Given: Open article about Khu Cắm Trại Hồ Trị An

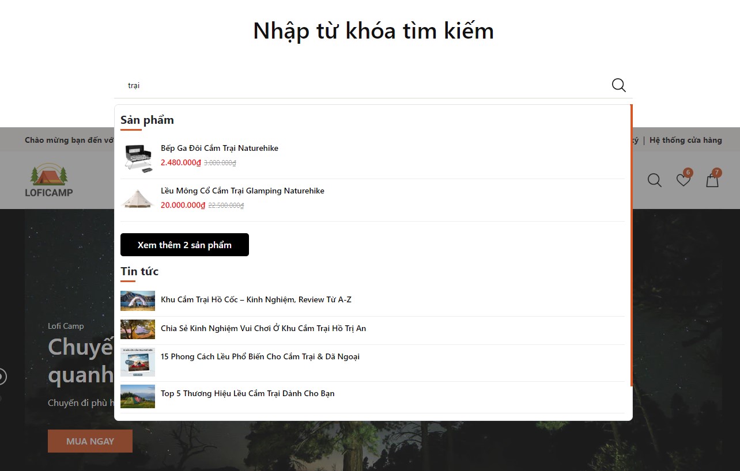Looking at the screenshot, I should click(263, 328).
